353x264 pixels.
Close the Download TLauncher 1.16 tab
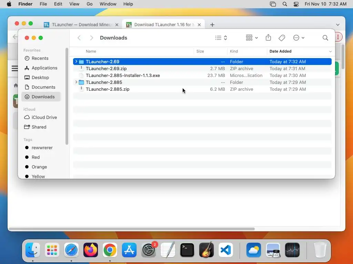tap(199, 25)
